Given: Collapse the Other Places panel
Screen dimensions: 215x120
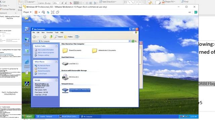Looking at the screenshot, I should point(56,62).
